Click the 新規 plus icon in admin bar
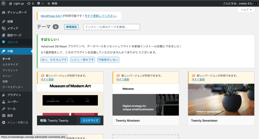Viewport: 259px width, 139px height. [x=49, y=4]
